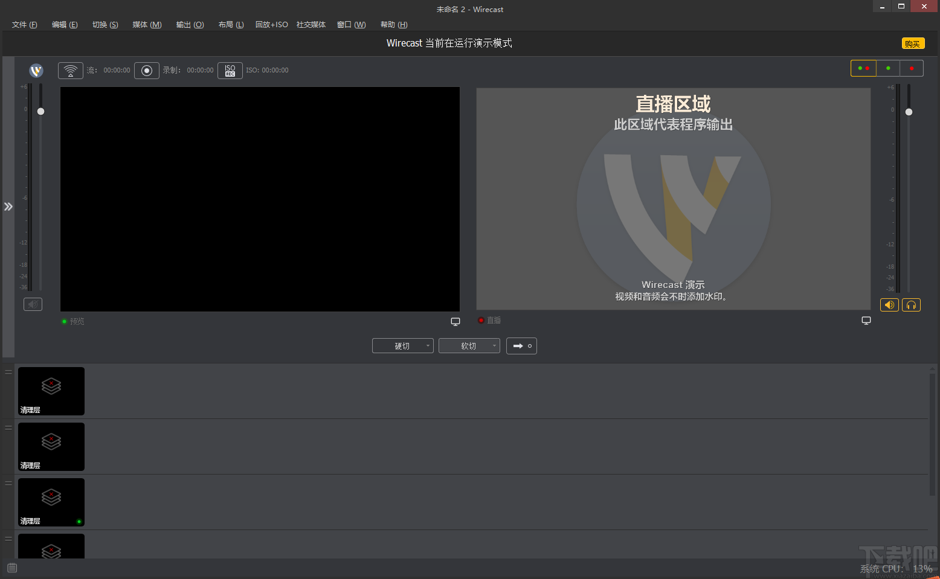940x579 pixels.
Task: Open the 回放+ISO menu
Action: (271, 24)
